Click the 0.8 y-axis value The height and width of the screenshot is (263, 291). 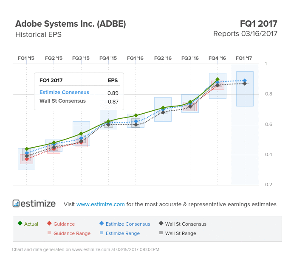[268, 94]
